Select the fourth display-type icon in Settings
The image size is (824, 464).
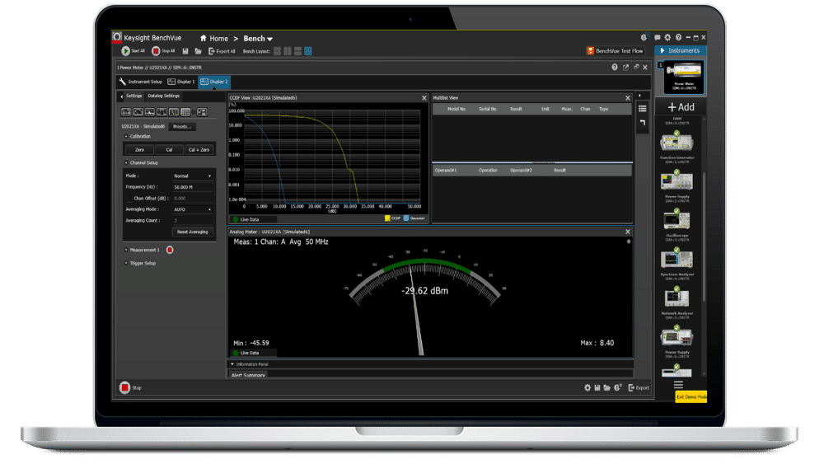pyautogui.click(x=162, y=112)
